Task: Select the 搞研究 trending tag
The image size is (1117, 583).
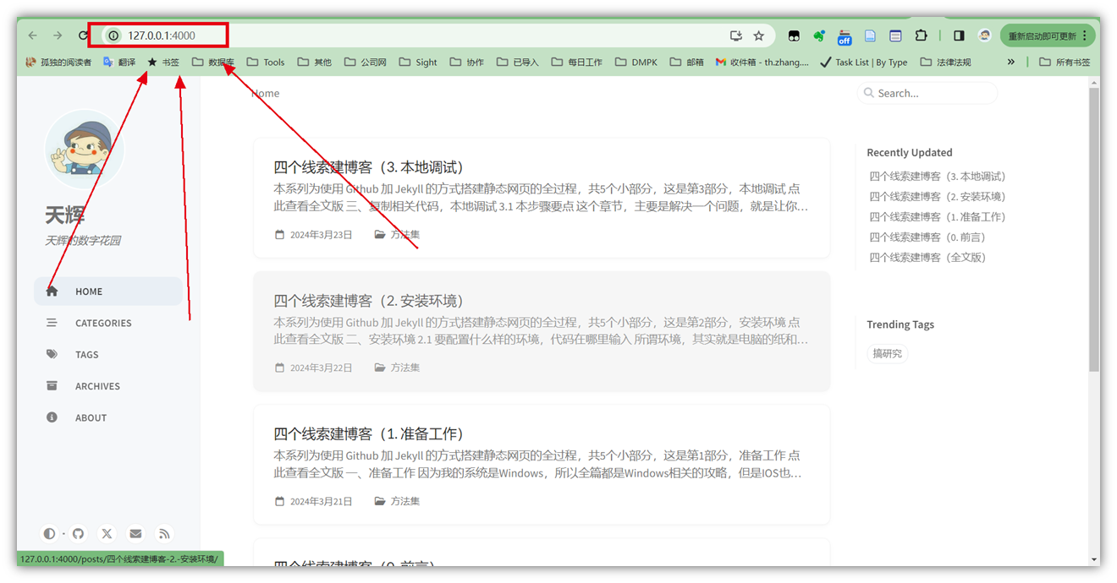Action: 887,354
